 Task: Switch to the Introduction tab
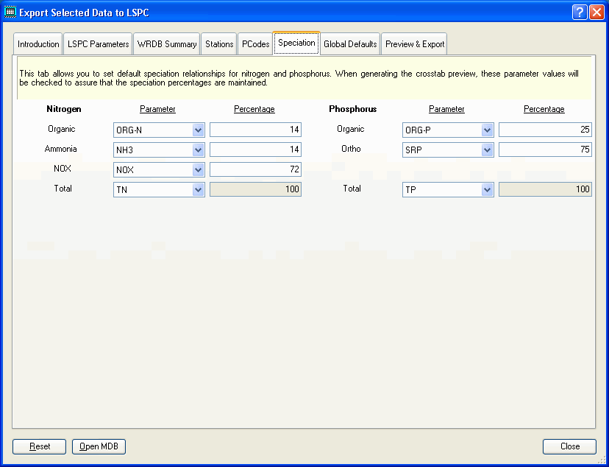[x=38, y=43]
